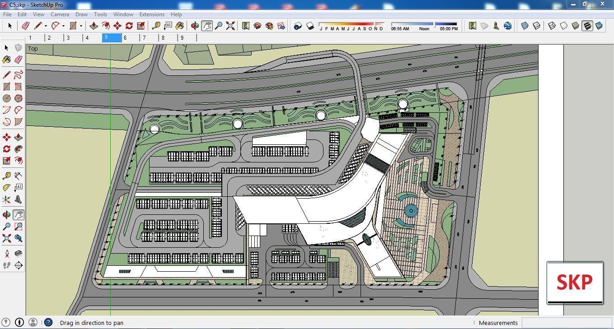614x329 pixels.
Task: Switch to Hidden Line face style
Action: click(x=563, y=26)
